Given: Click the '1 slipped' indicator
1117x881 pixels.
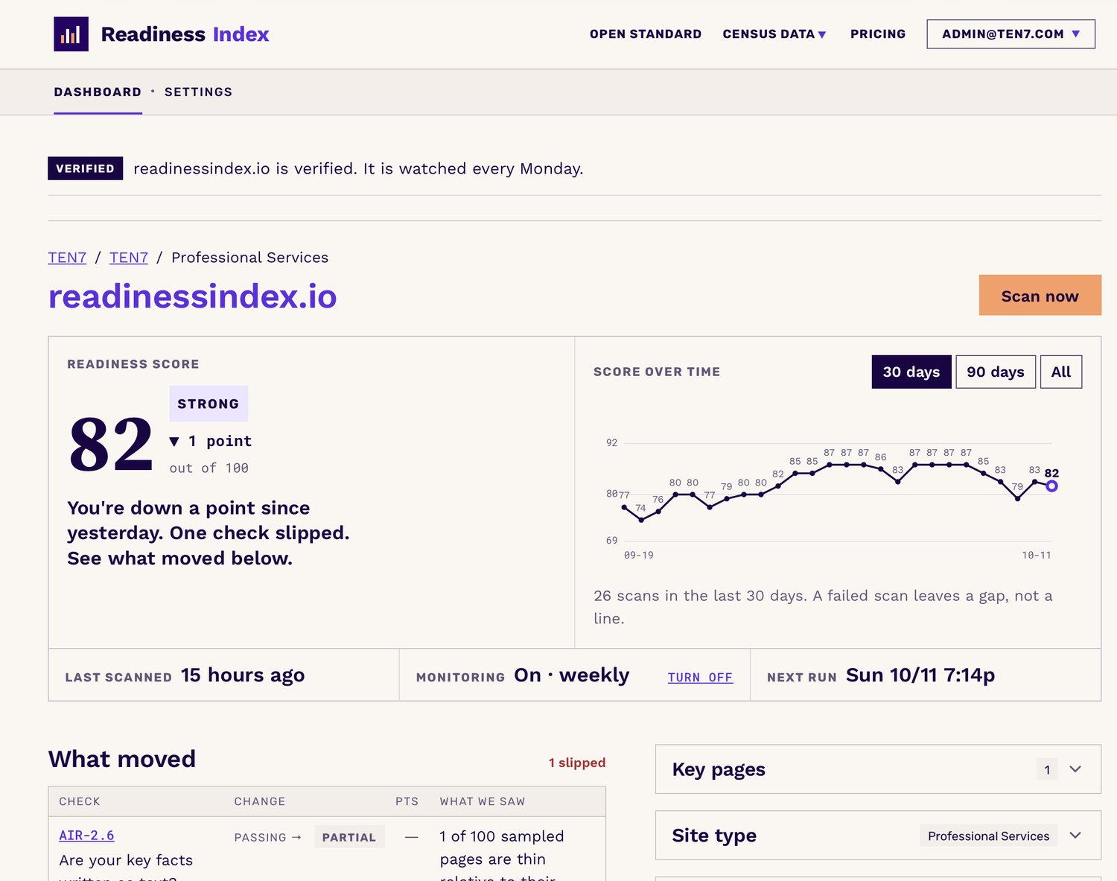Looking at the screenshot, I should [x=577, y=763].
